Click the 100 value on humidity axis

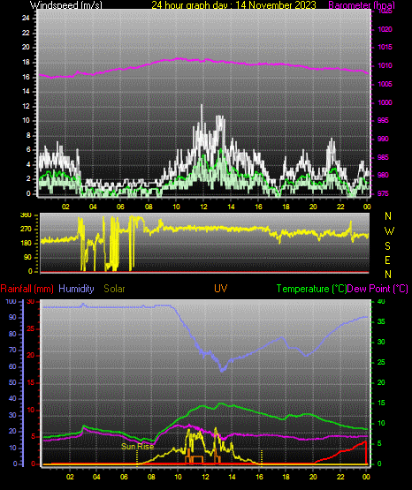click(11, 302)
